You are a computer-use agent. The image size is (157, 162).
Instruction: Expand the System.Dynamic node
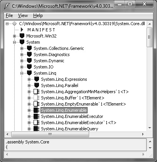[22, 61]
